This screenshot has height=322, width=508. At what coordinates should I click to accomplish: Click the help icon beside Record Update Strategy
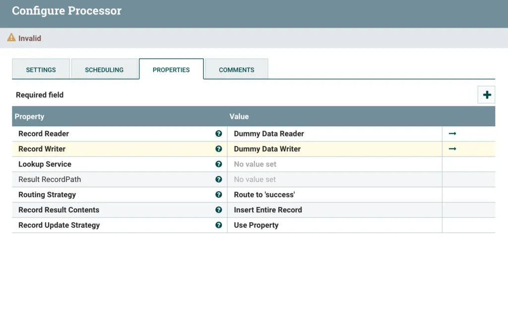click(218, 225)
